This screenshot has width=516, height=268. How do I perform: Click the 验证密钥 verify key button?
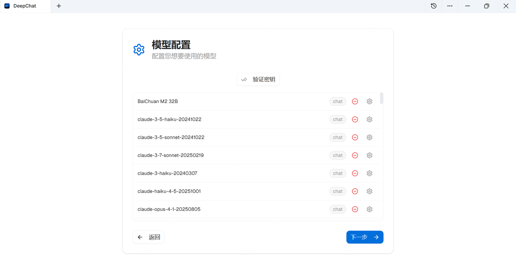tap(258, 80)
